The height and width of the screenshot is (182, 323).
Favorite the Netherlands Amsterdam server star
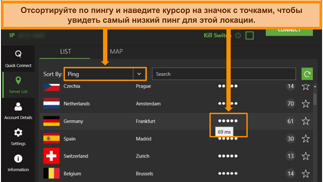pos(306,103)
